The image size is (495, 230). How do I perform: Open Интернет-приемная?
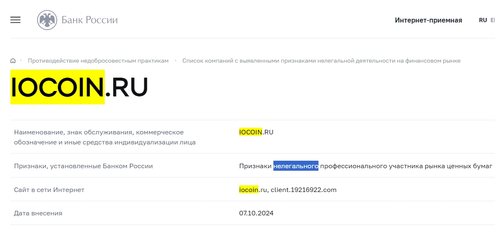pyautogui.click(x=428, y=20)
